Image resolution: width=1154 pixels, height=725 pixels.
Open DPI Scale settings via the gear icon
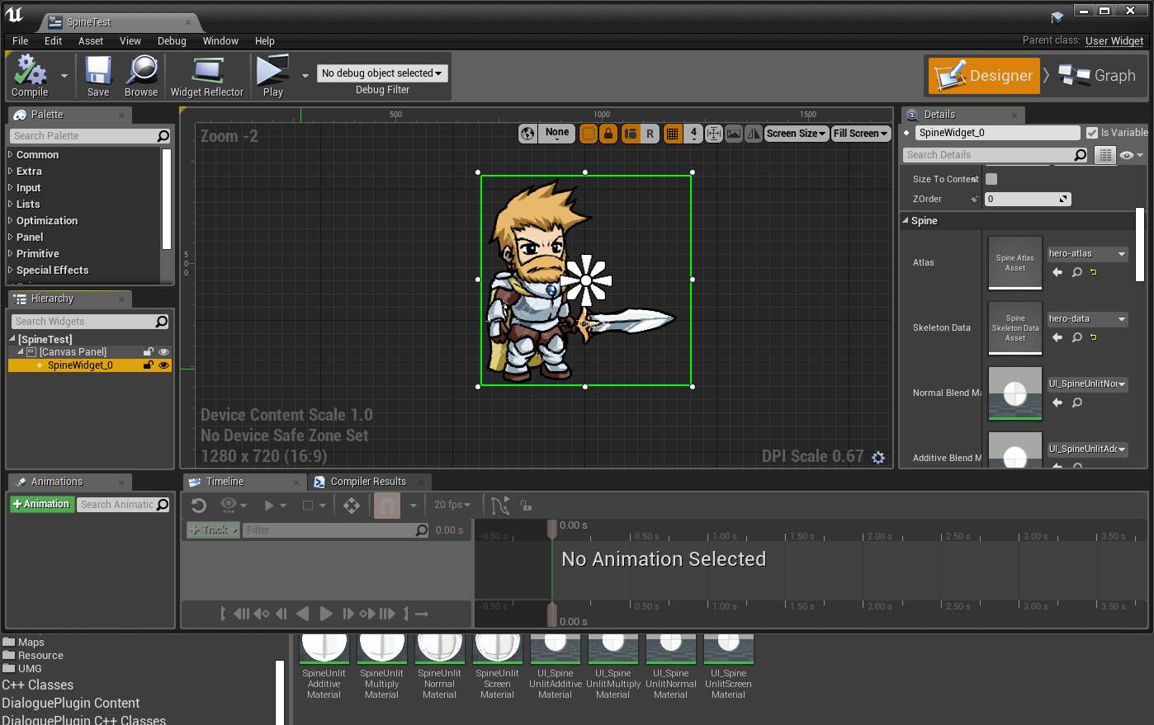click(878, 457)
